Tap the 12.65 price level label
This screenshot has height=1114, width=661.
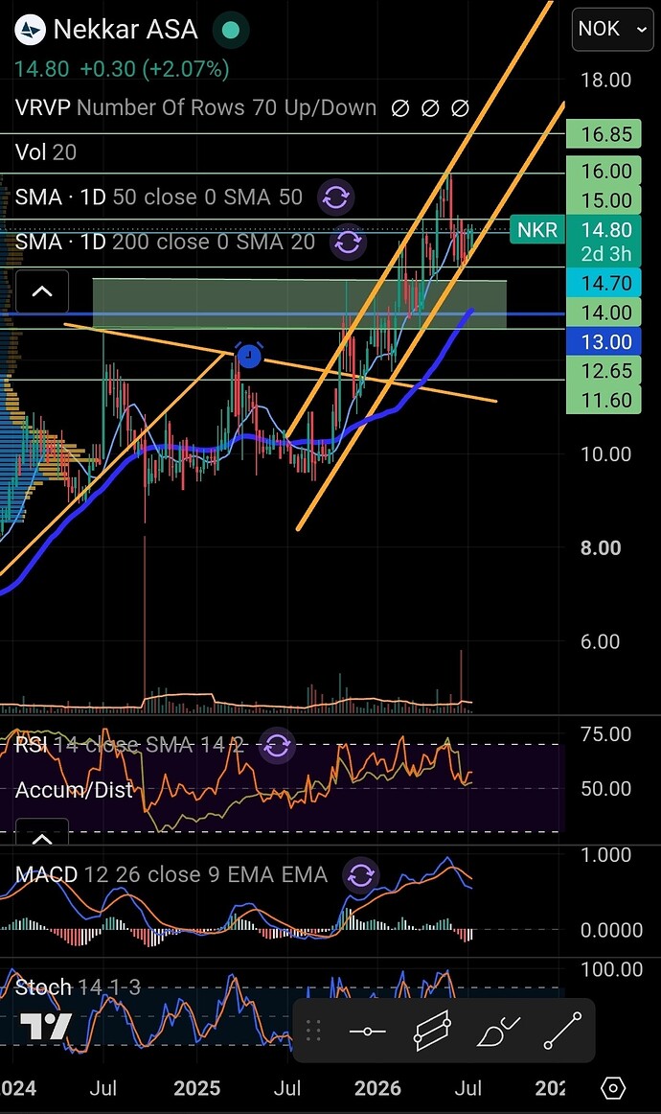604,371
